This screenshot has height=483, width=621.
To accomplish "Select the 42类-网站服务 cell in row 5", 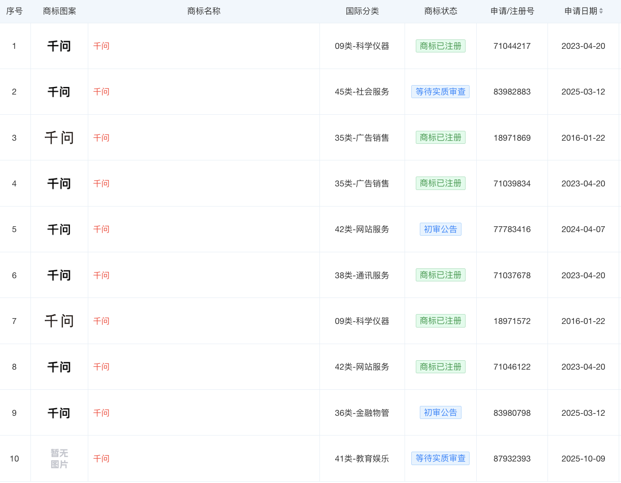I will click(362, 229).
